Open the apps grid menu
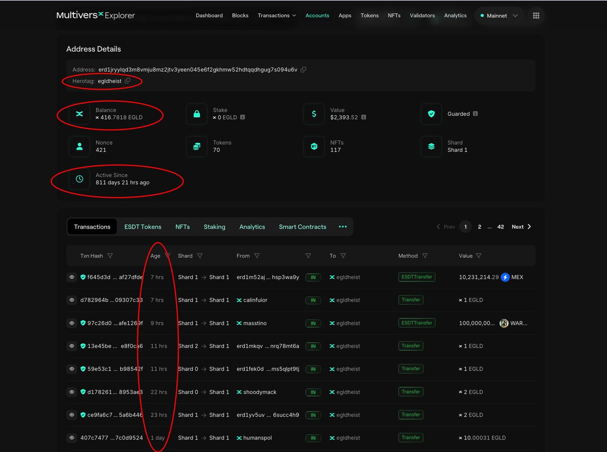This screenshot has width=607, height=452. tap(536, 16)
